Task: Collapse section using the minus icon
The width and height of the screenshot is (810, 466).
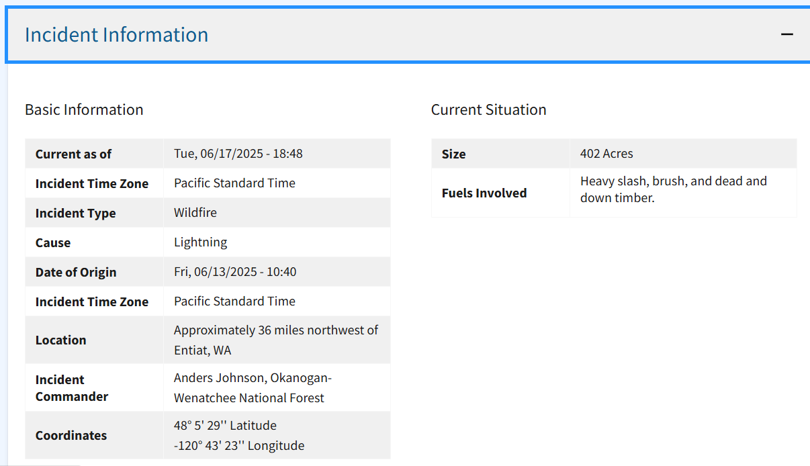Action: click(x=787, y=34)
